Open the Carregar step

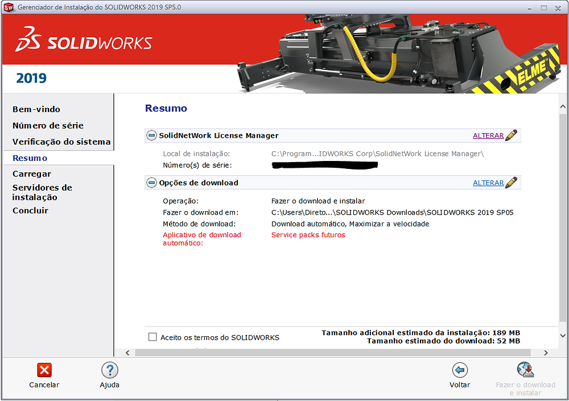(31, 174)
